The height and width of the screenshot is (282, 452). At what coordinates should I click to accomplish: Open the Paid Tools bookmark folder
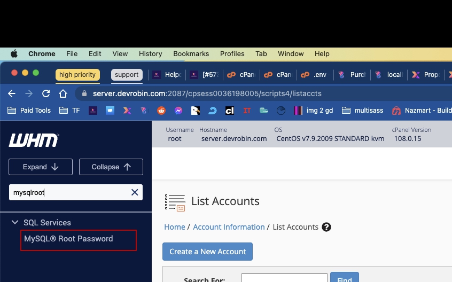click(30, 111)
